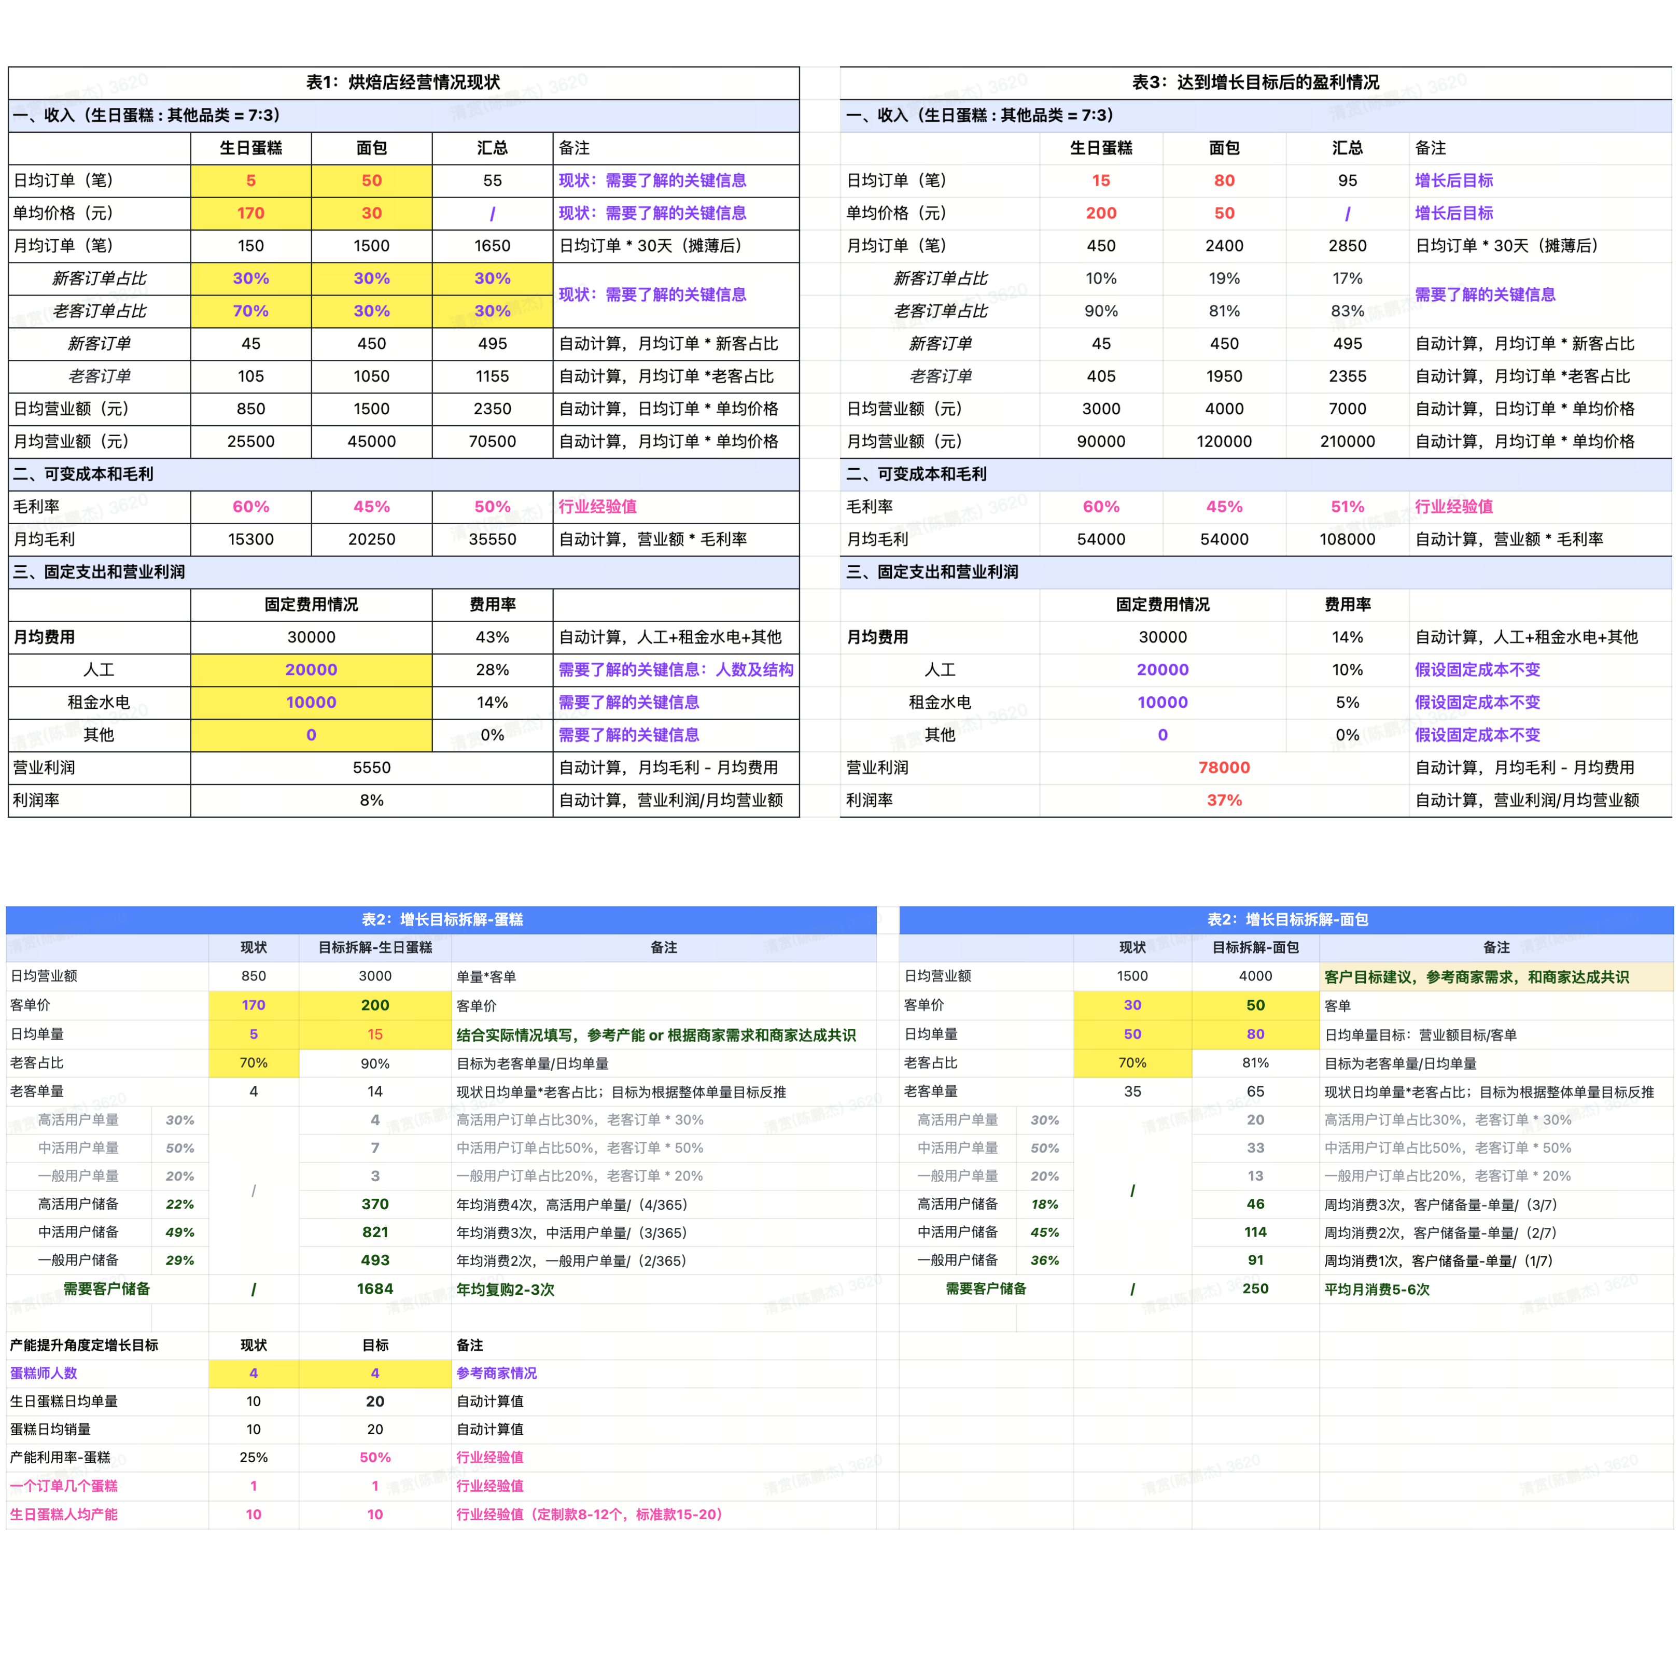Select the blue header 表2 增长目标拆解-面包
Viewport: 1680px width, 1680px height.
pos(1287,919)
